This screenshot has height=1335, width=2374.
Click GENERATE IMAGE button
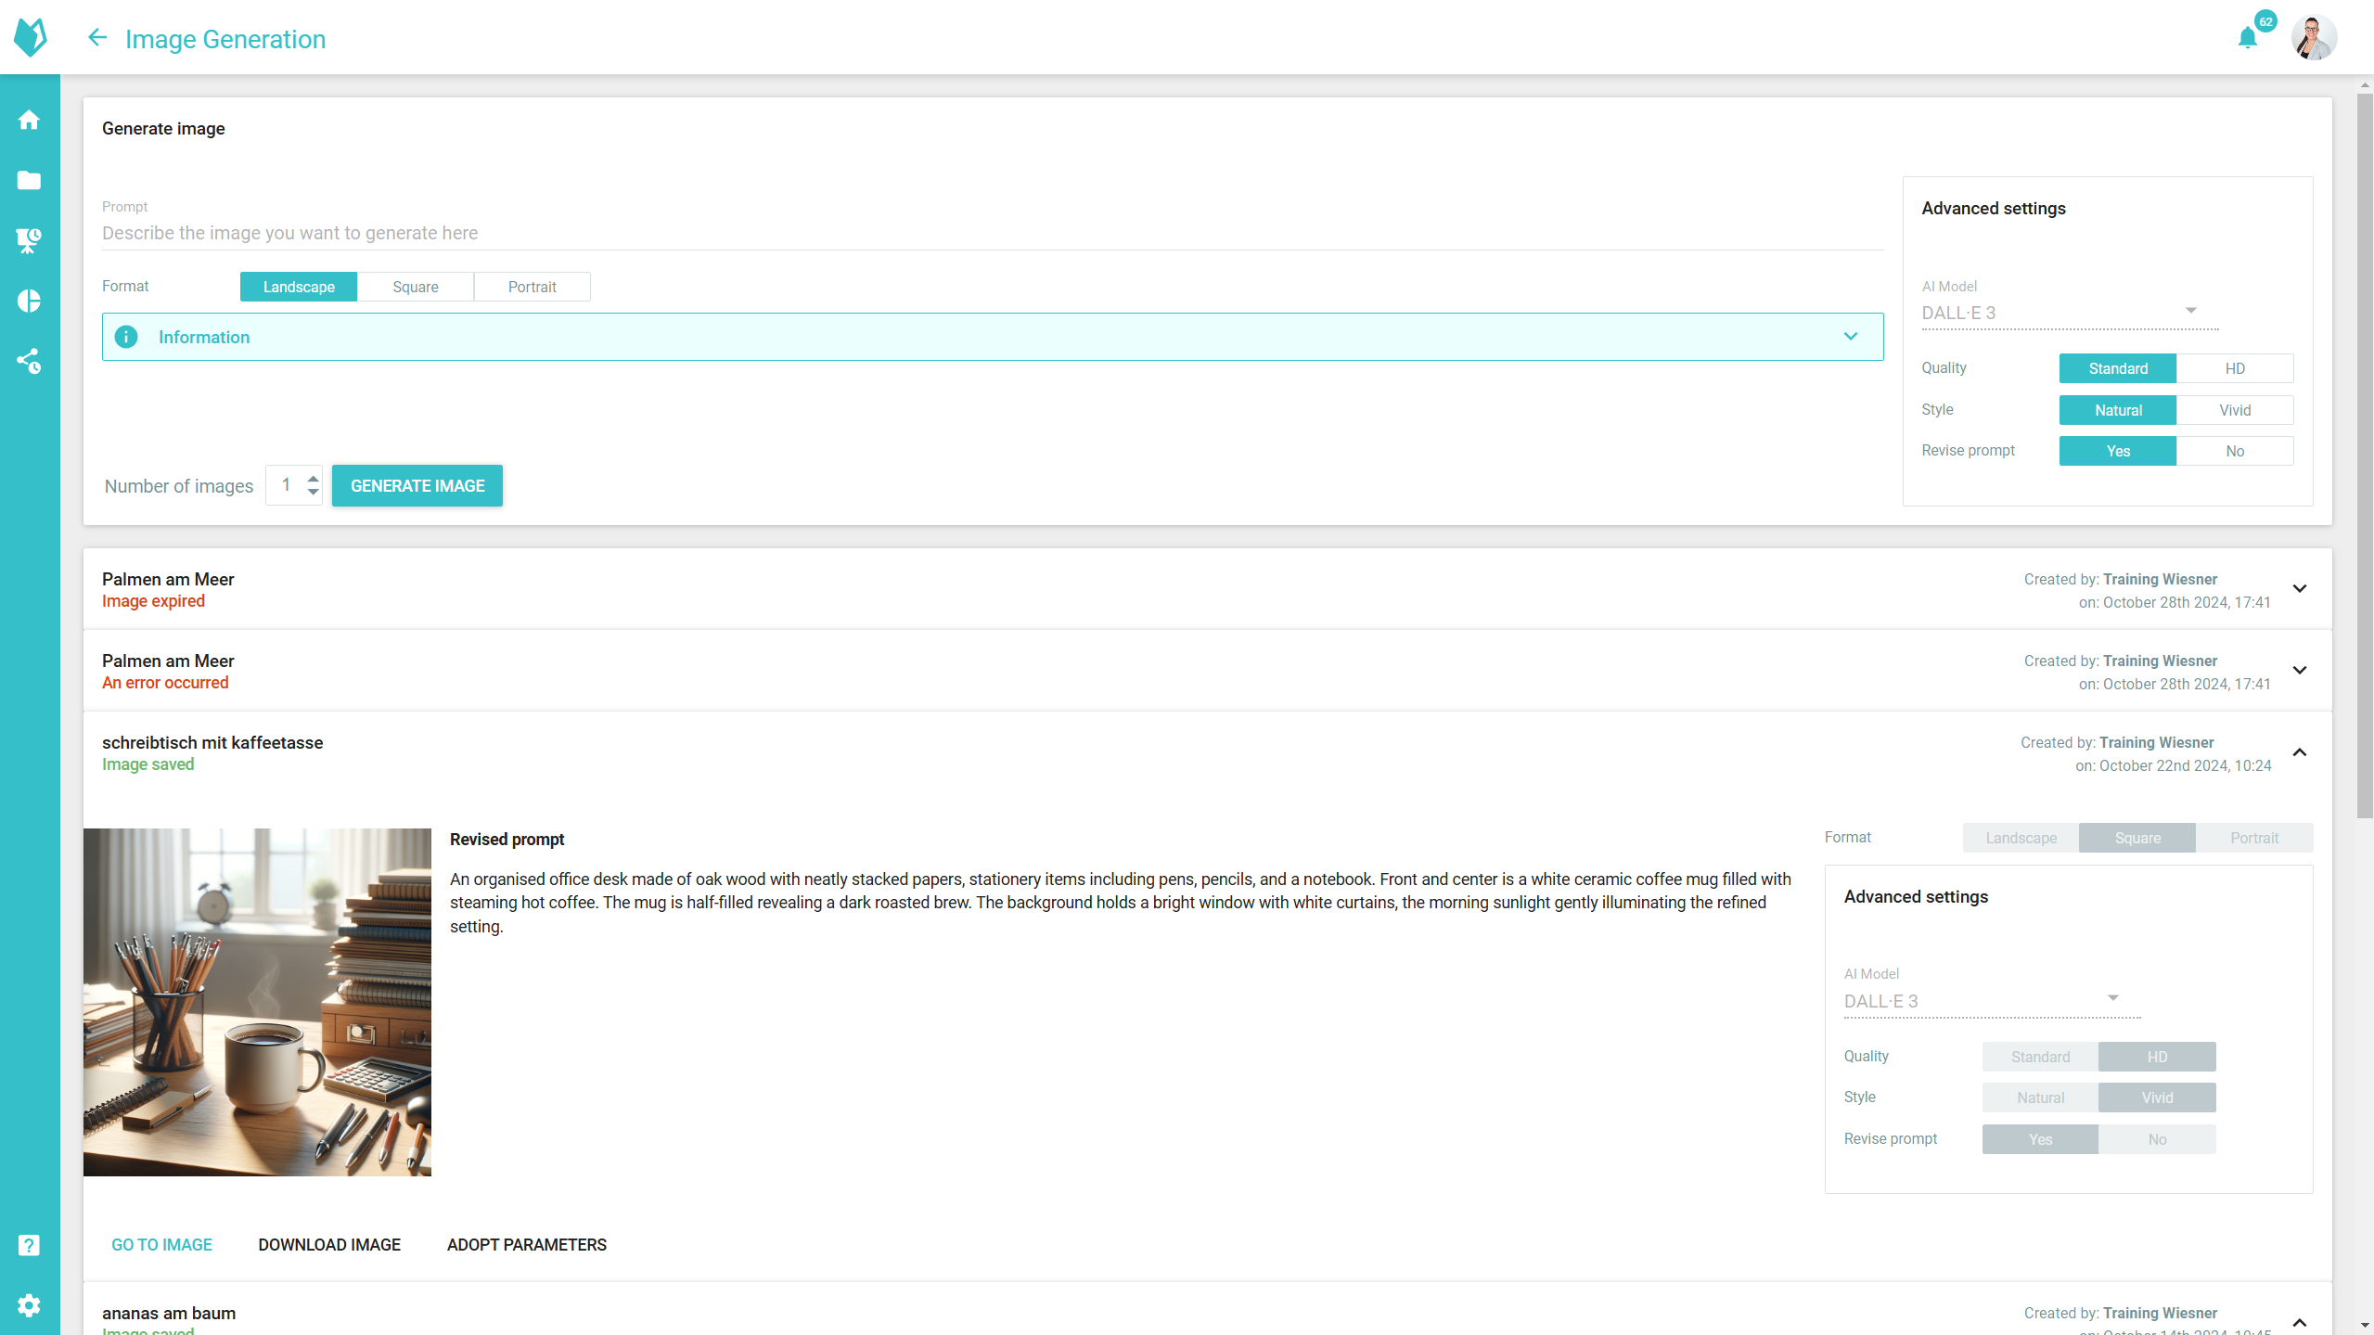click(x=417, y=485)
